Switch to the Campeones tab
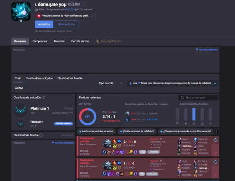This screenshot has width=235, height=181. tap(40, 41)
